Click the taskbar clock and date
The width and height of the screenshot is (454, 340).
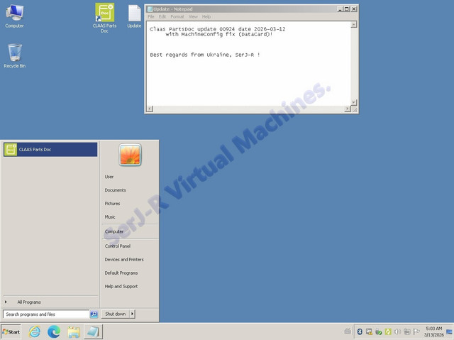[x=433, y=331]
